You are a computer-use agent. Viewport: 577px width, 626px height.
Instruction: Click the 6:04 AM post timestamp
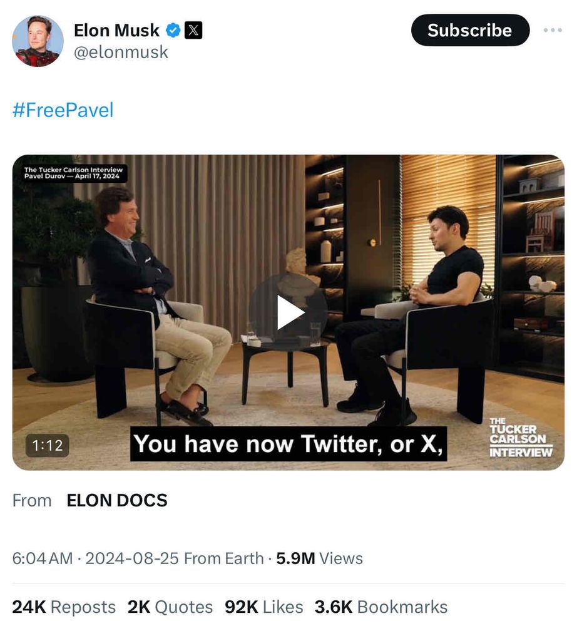click(43, 558)
